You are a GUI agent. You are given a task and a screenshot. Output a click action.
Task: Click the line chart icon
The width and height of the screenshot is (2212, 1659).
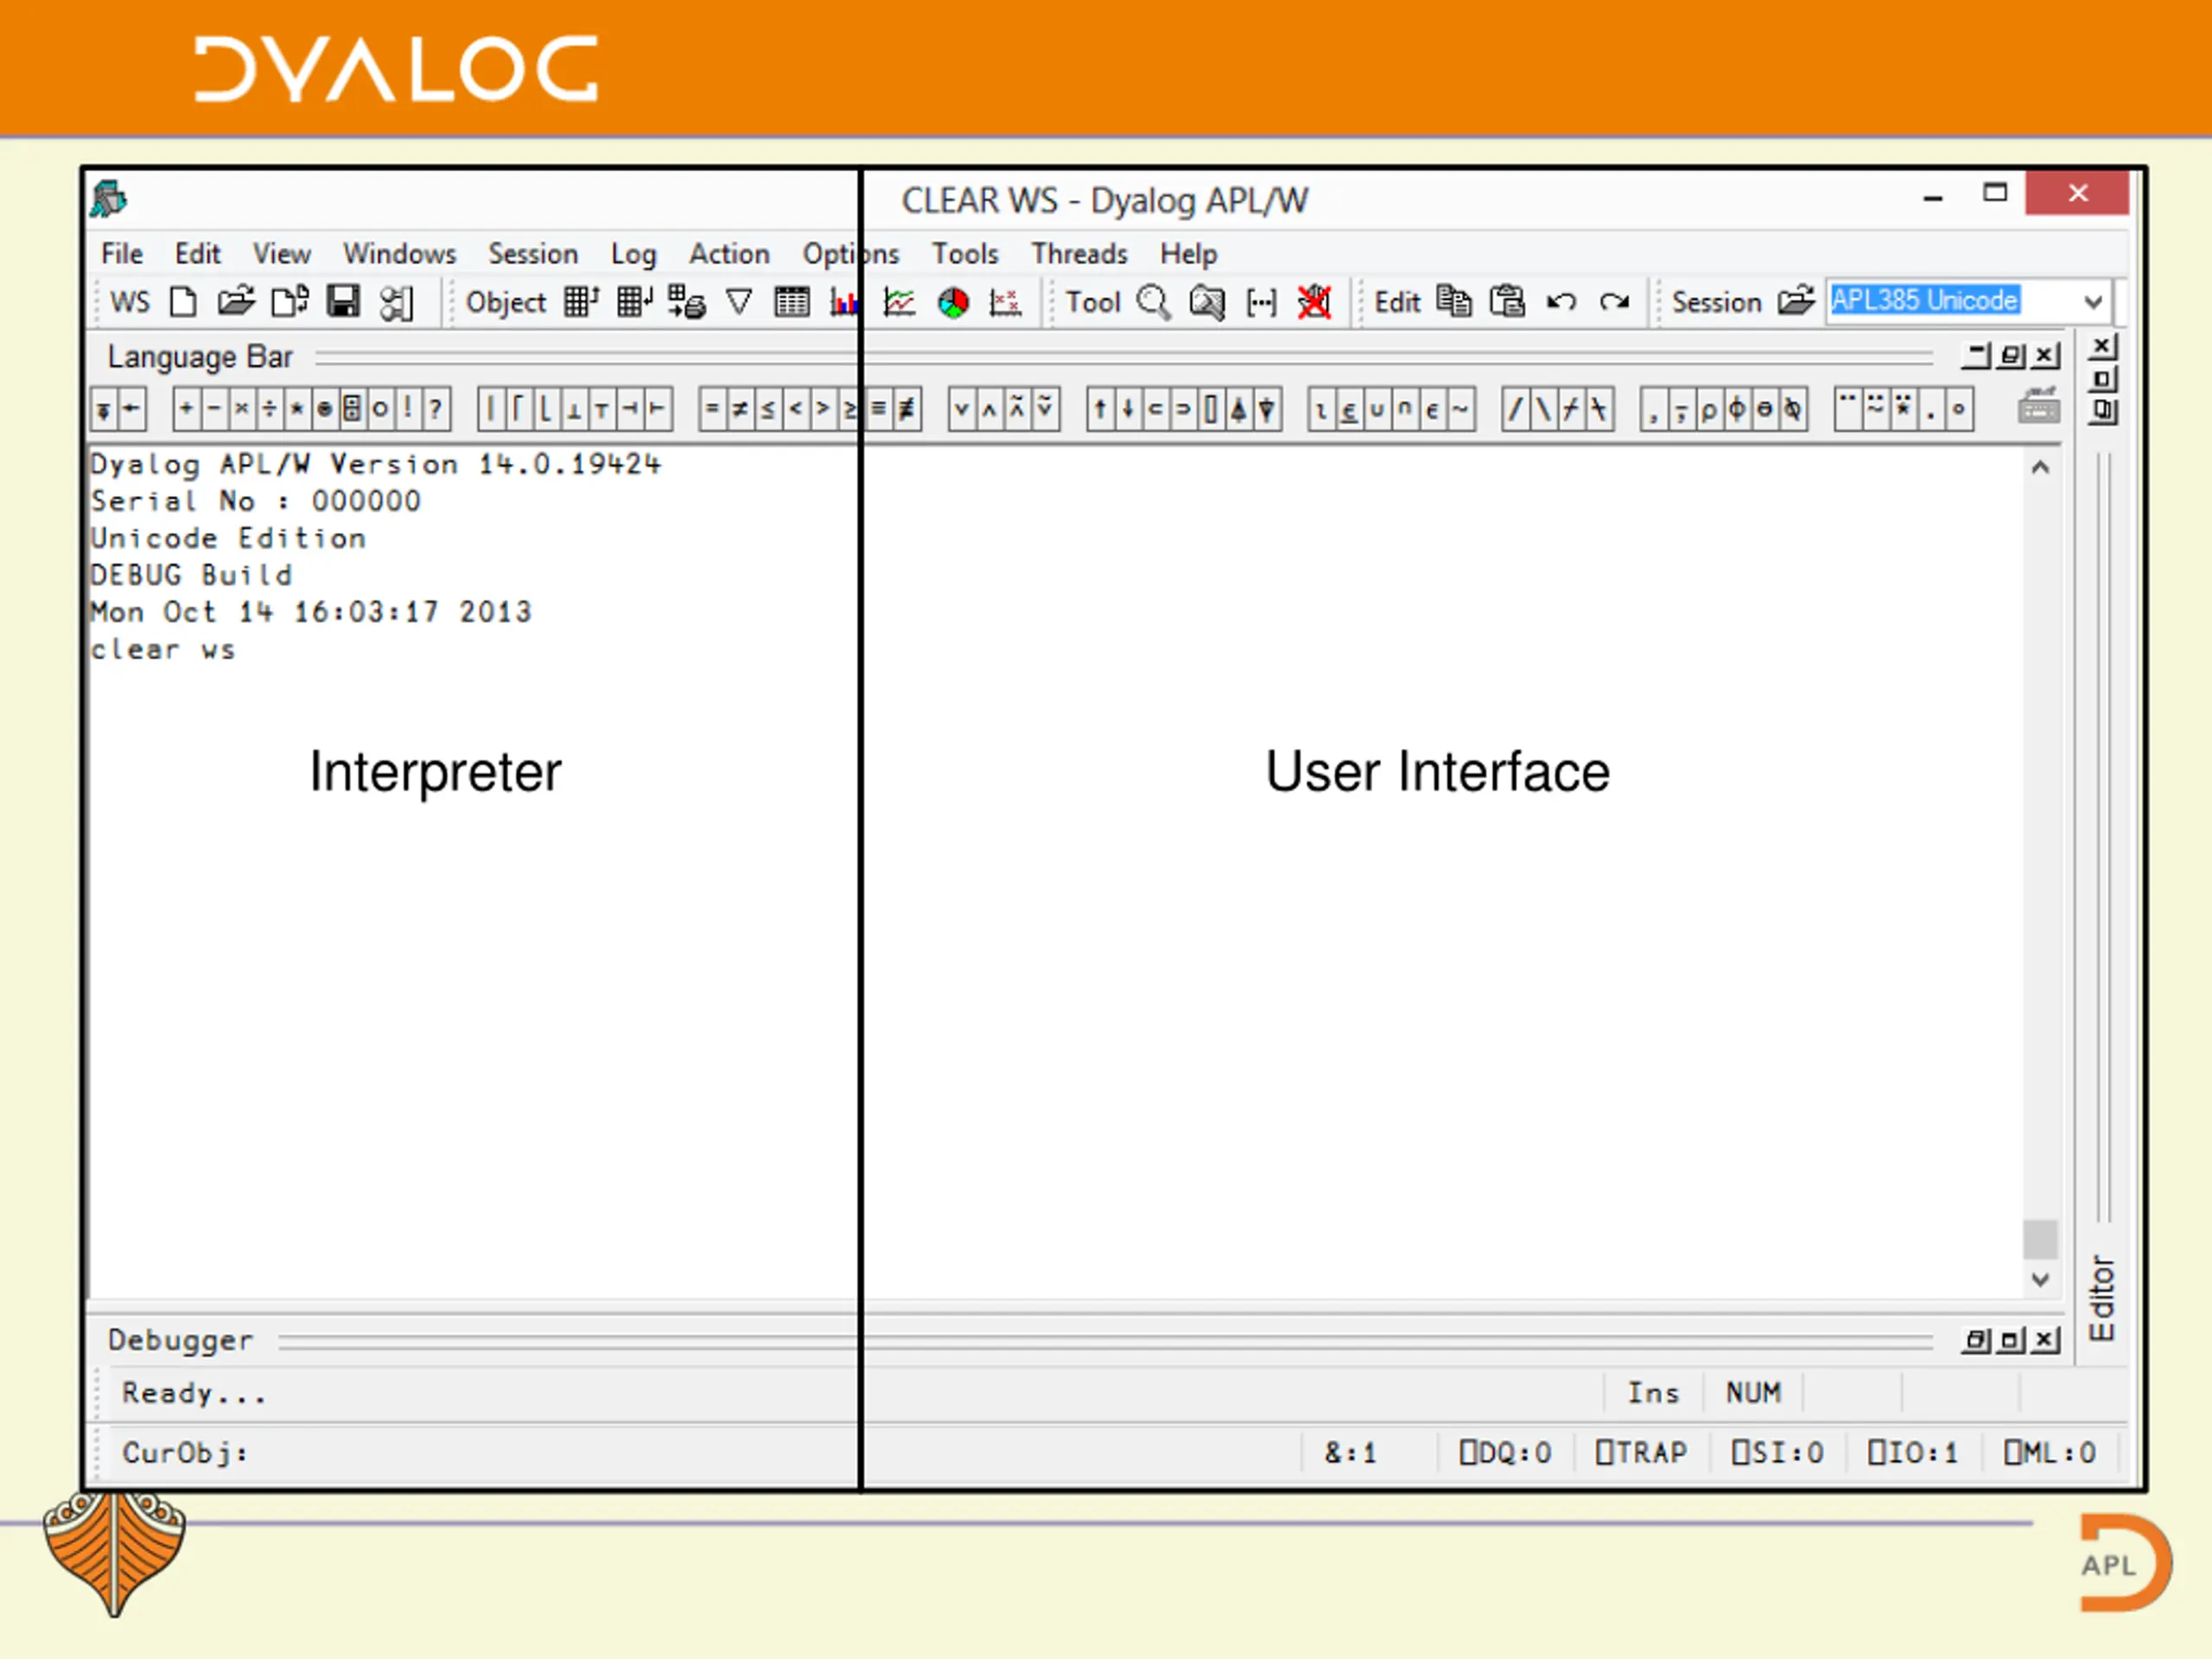tap(899, 301)
